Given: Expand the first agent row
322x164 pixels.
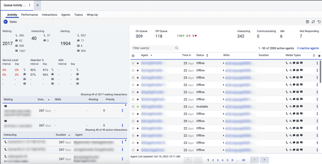Looking at the screenshot, I should click(x=133, y=63).
